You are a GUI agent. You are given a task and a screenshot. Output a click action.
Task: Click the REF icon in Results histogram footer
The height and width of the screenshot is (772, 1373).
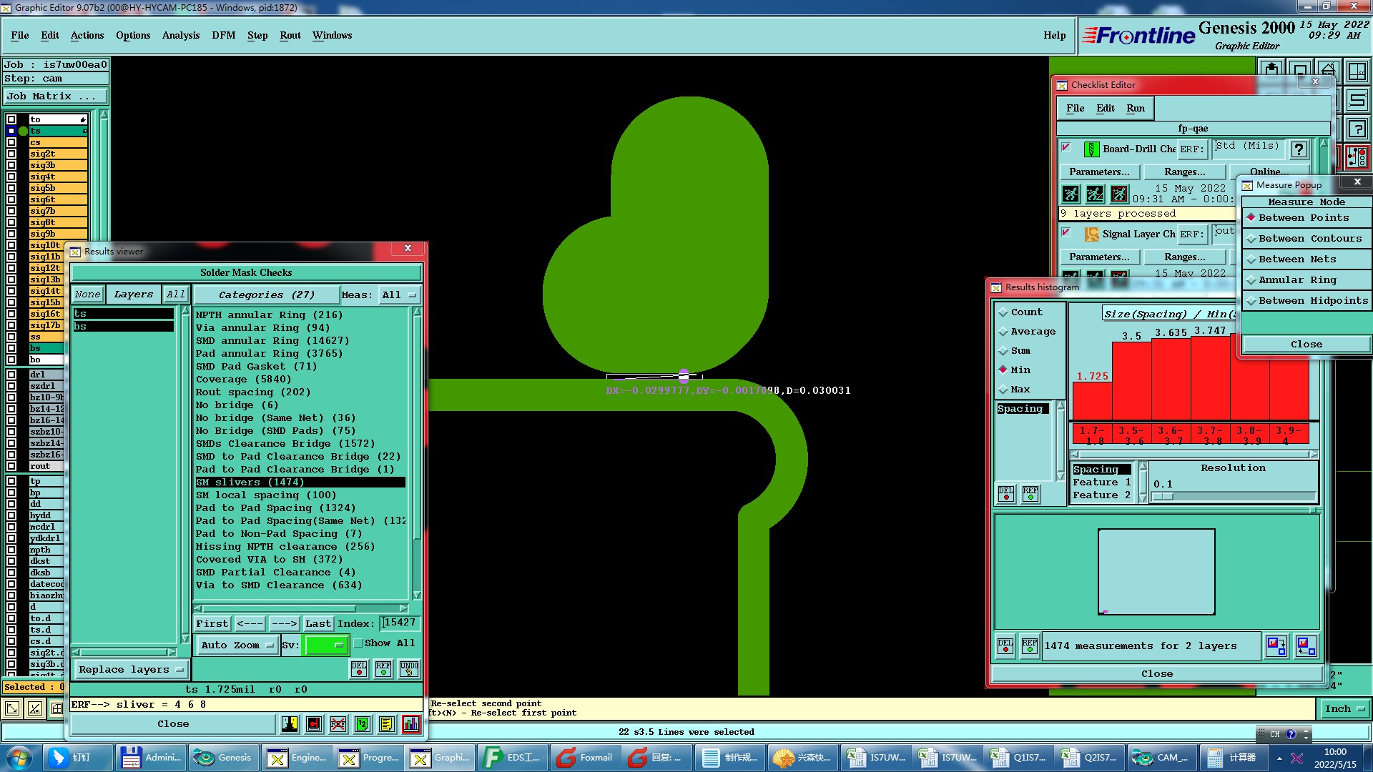click(x=1030, y=646)
